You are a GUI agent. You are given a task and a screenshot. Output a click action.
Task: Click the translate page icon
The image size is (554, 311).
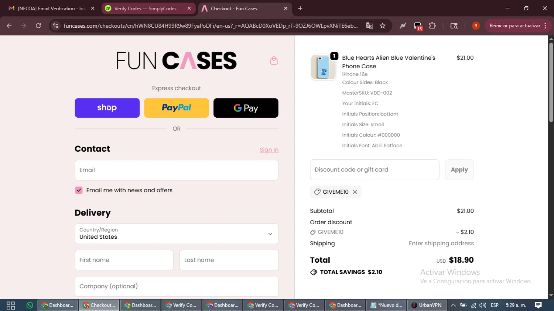[x=369, y=25]
